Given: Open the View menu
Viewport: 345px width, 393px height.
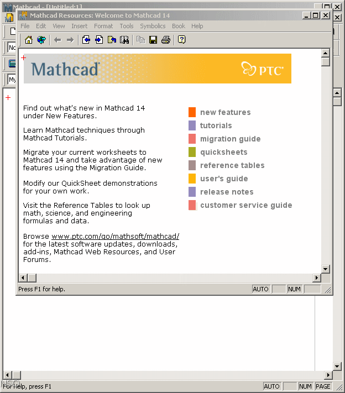Looking at the screenshot, I should point(59,26).
